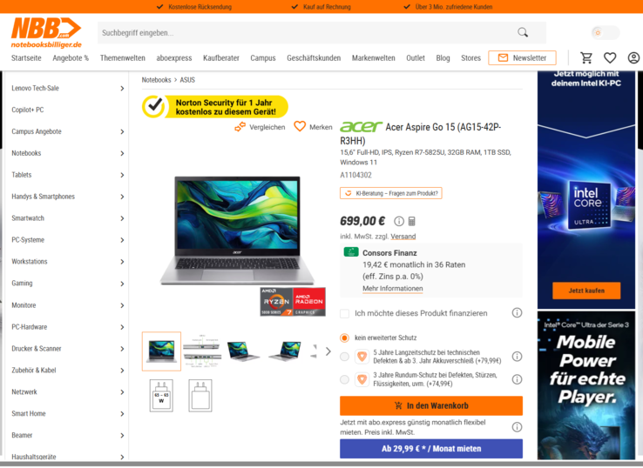Open the Kaufberater menu item
This screenshot has height=468, width=643.
[221, 57]
